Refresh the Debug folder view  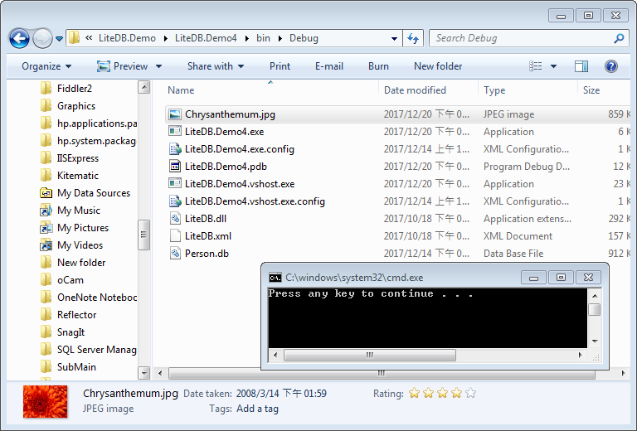(x=413, y=39)
